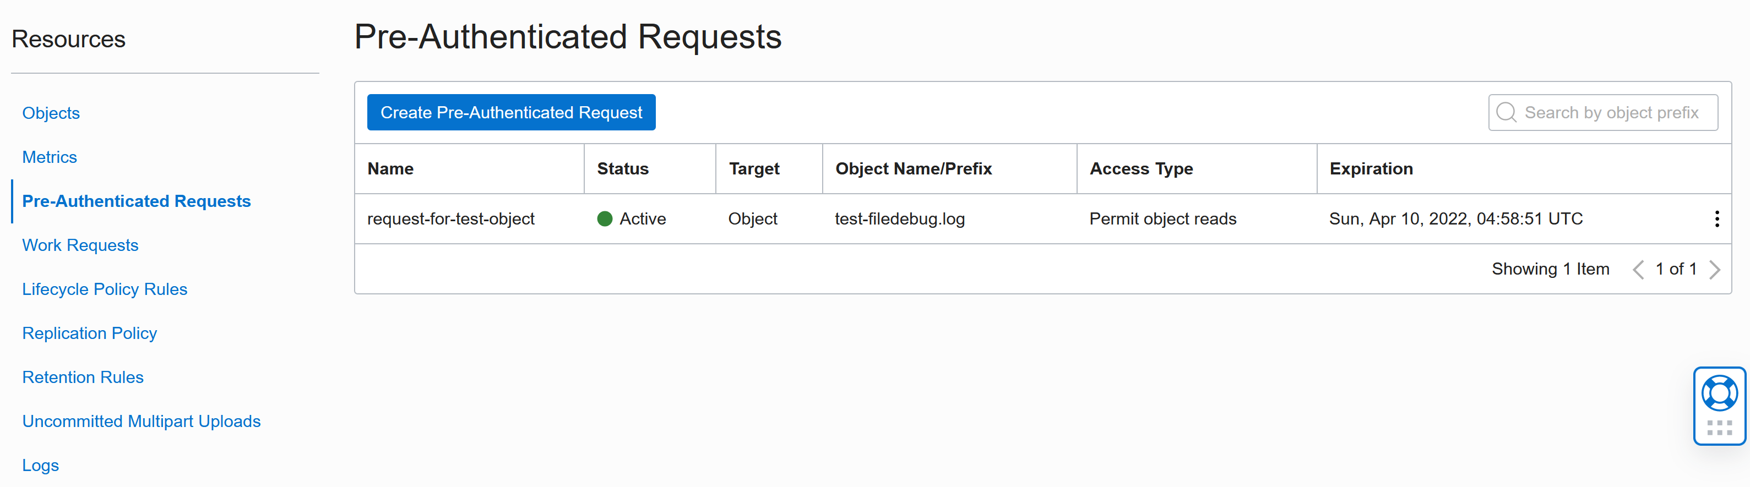This screenshot has width=1750, height=487.
Task: Click the search magnifier icon
Action: click(1506, 112)
